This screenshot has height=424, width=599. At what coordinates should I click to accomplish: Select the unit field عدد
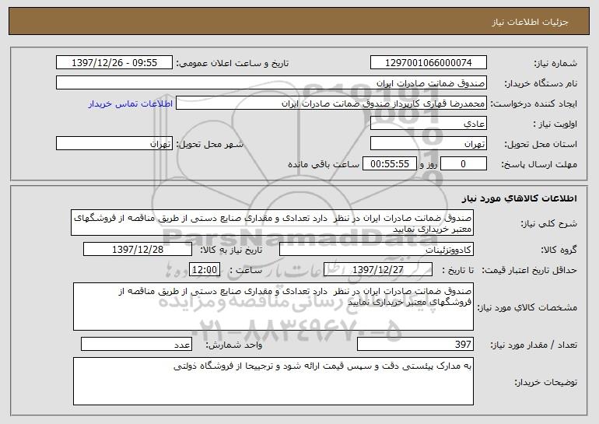(x=136, y=344)
